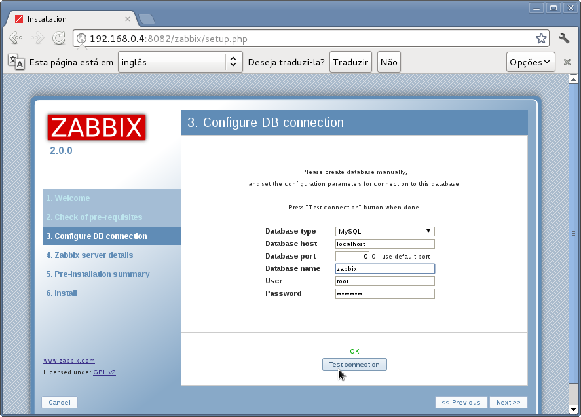
Task: Click the 'Deseja traduzi-la?' text
Action: tap(286, 62)
